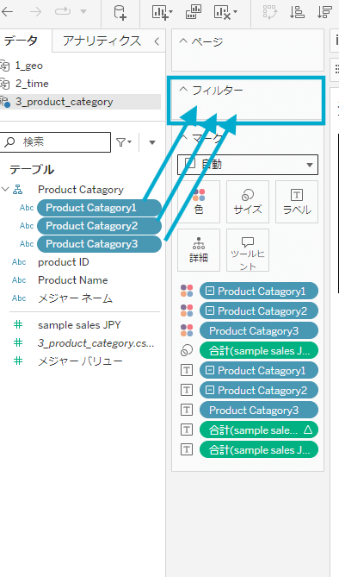Viewport: 339px width, 577px height.
Task: Select the メジャー バリュー field
Action: 80,361
